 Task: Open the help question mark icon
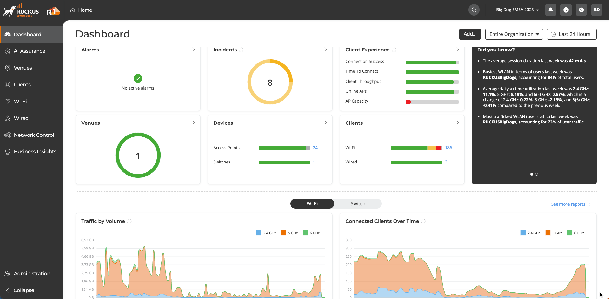(581, 10)
